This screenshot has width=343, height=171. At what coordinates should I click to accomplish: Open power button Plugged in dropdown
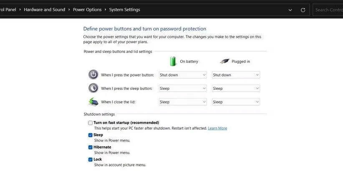point(236,75)
